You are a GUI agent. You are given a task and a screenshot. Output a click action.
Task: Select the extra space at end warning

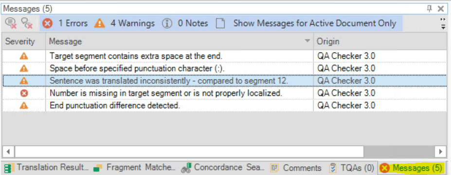[x=224, y=56]
